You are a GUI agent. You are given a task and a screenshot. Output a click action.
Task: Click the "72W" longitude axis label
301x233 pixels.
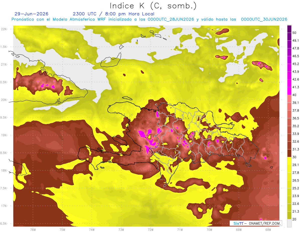pos(150,230)
